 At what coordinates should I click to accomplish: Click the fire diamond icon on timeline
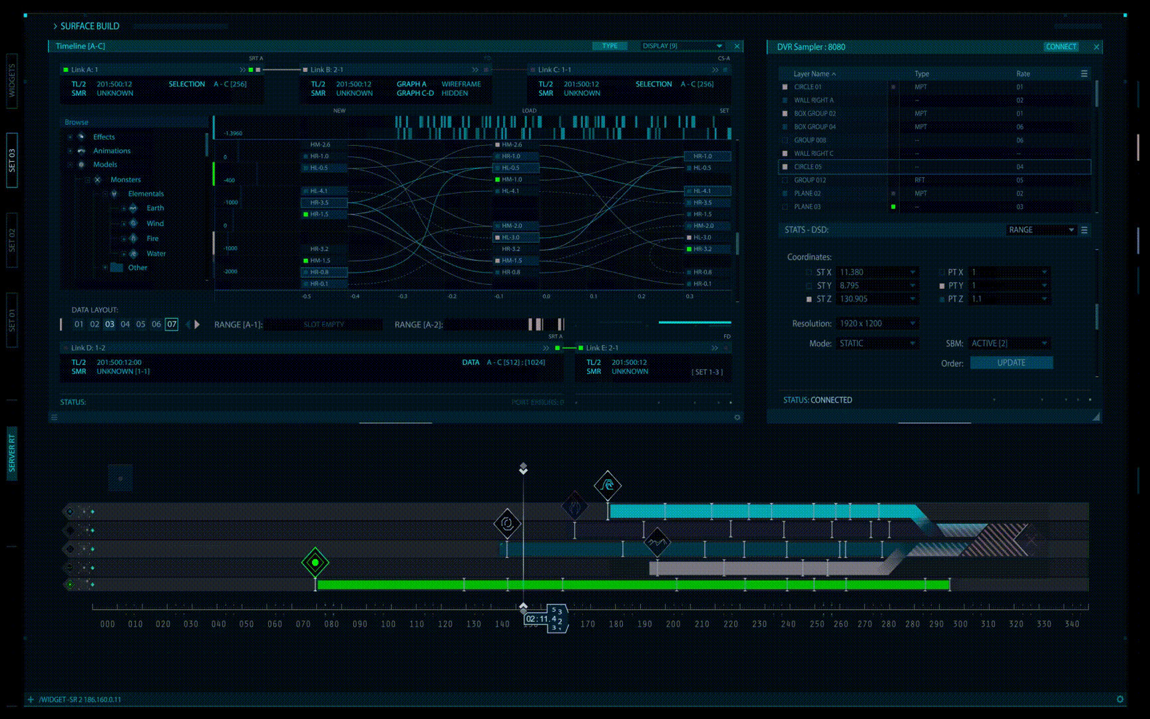click(x=574, y=507)
